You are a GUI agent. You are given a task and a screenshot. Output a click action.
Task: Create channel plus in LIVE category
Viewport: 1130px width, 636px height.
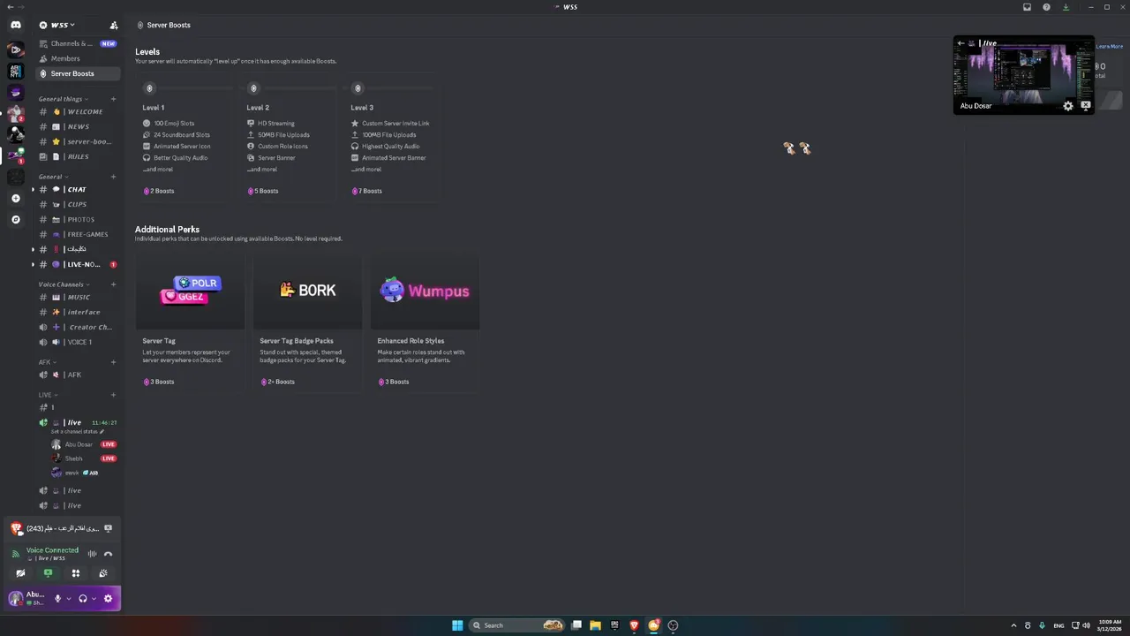pos(113,395)
